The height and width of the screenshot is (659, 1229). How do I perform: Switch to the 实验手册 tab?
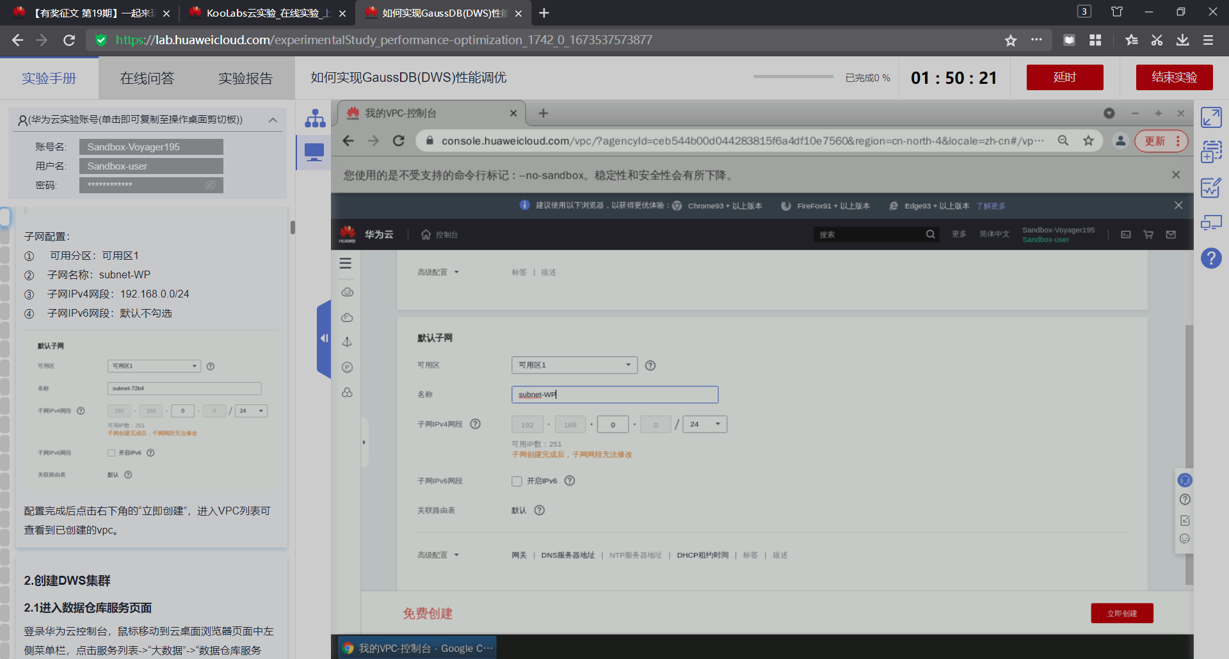(x=49, y=78)
